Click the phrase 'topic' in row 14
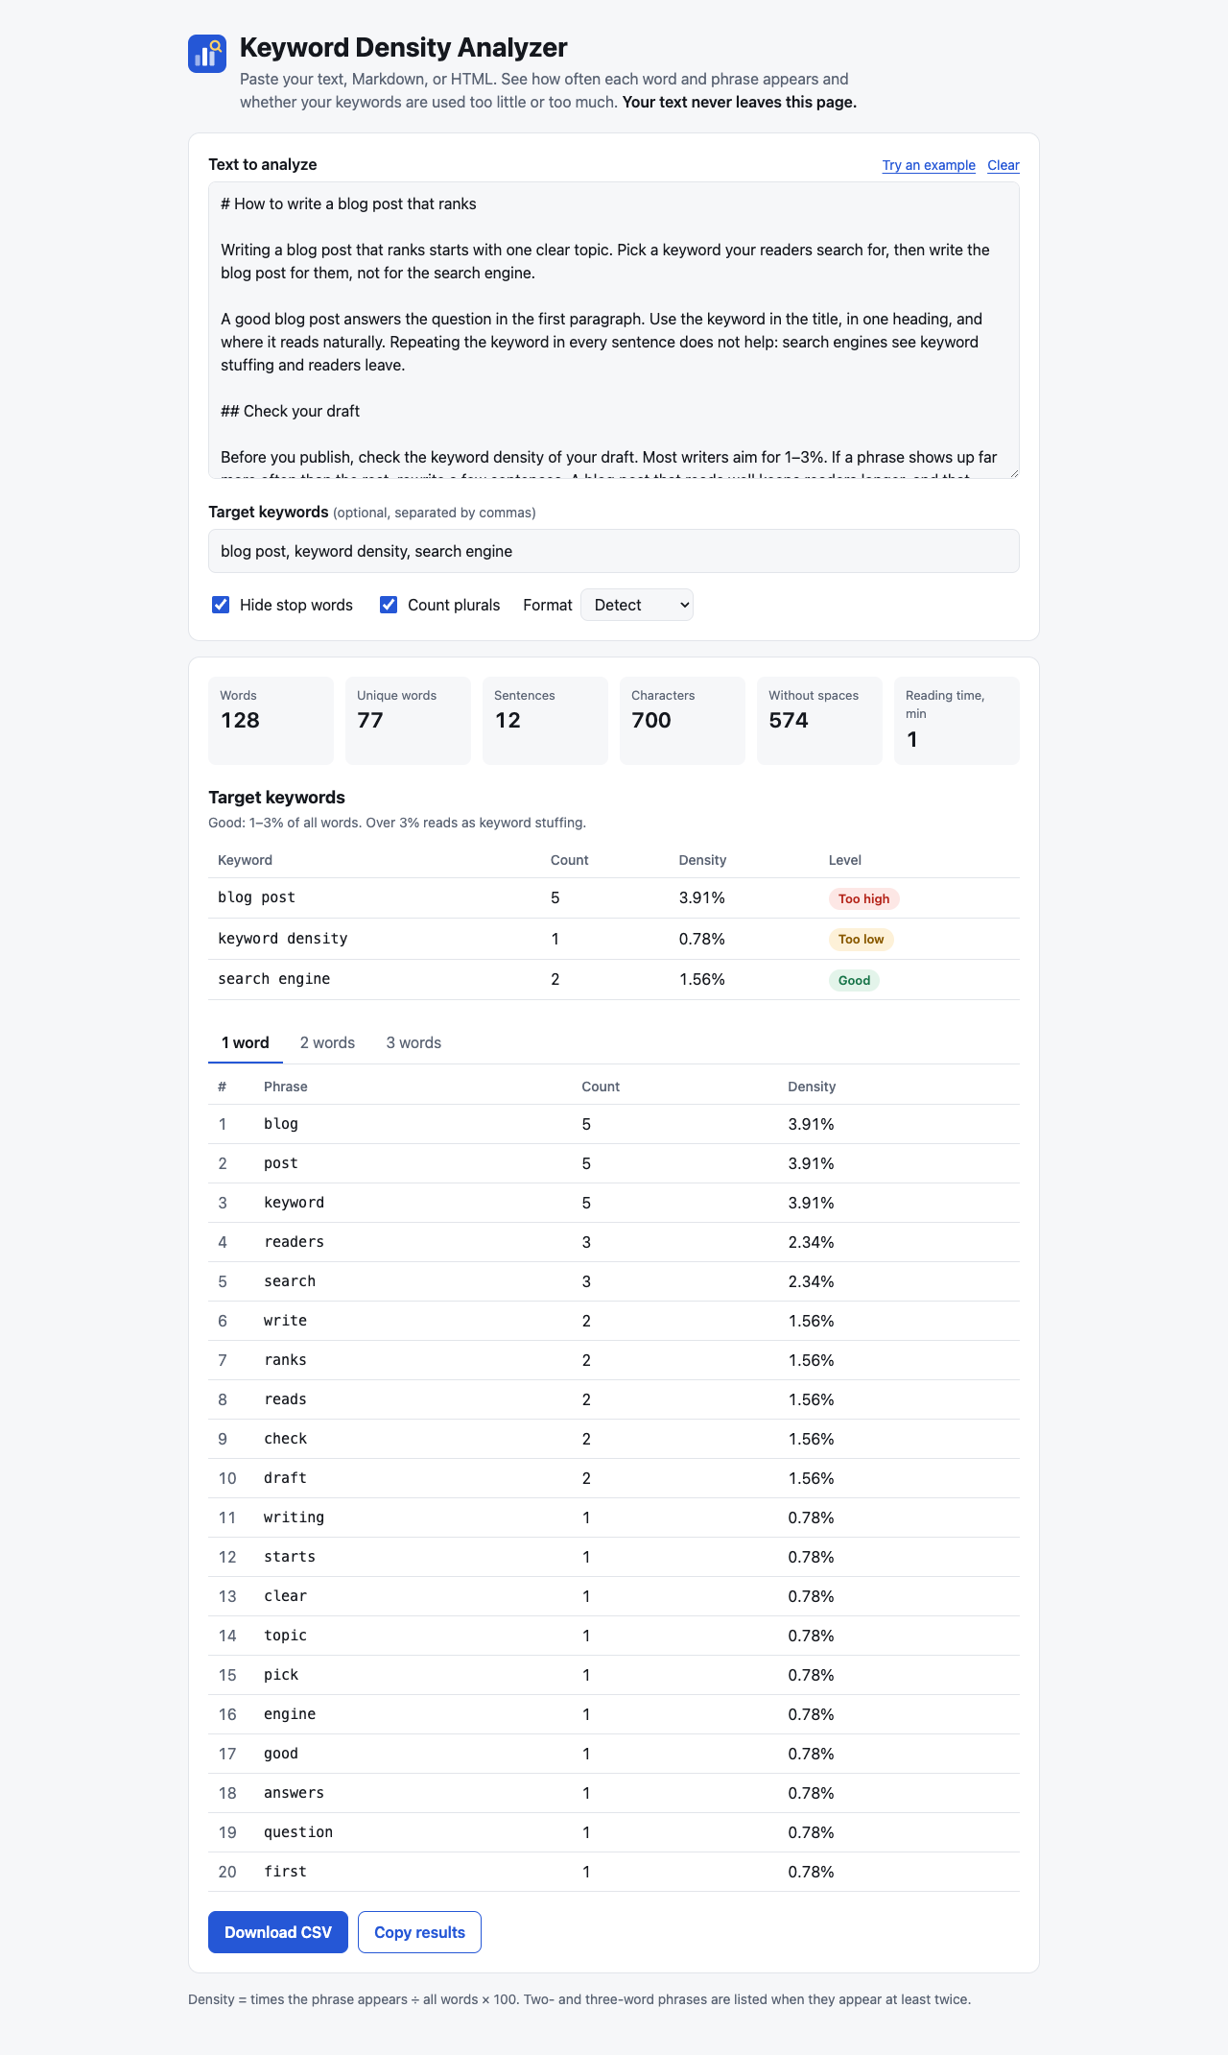This screenshot has width=1228, height=2055. tap(286, 1636)
